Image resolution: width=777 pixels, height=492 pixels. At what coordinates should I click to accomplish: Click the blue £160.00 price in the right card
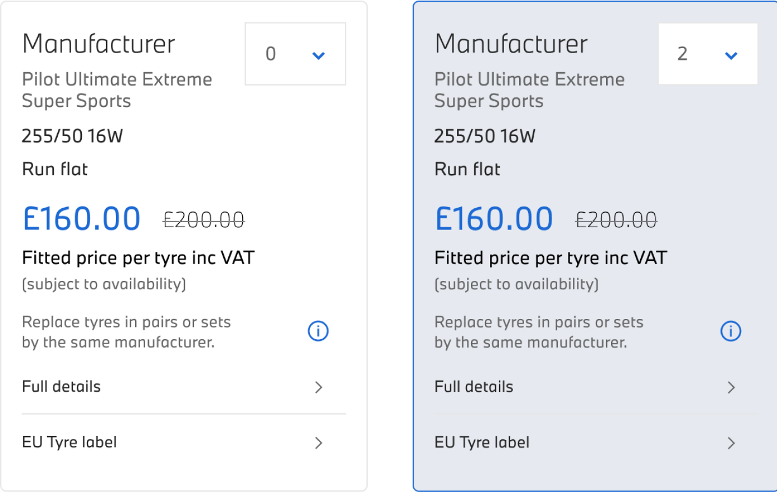494,218
